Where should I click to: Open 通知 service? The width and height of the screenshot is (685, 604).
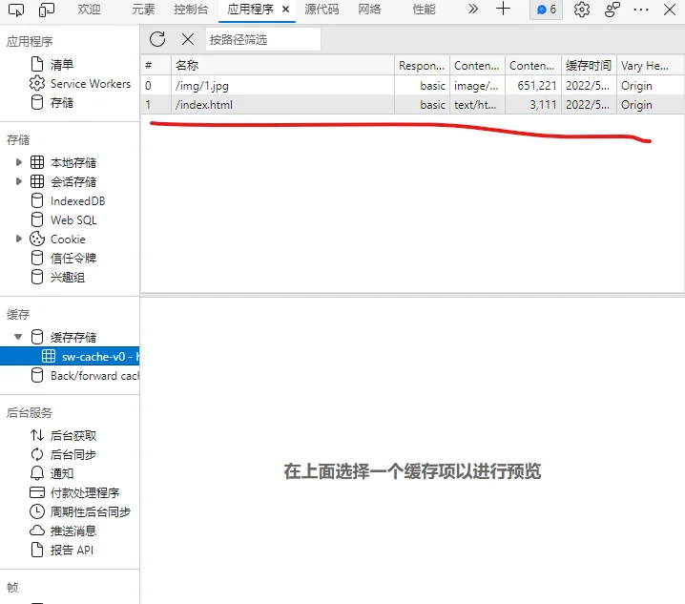[62, 473]
